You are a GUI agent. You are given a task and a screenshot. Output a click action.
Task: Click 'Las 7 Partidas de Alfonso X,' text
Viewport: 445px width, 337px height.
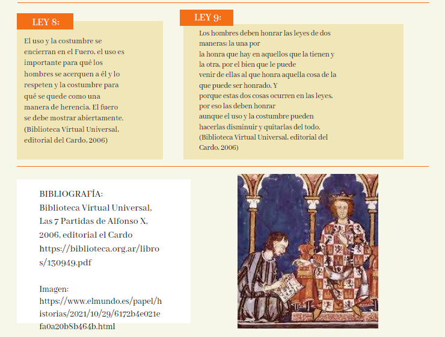94,221
